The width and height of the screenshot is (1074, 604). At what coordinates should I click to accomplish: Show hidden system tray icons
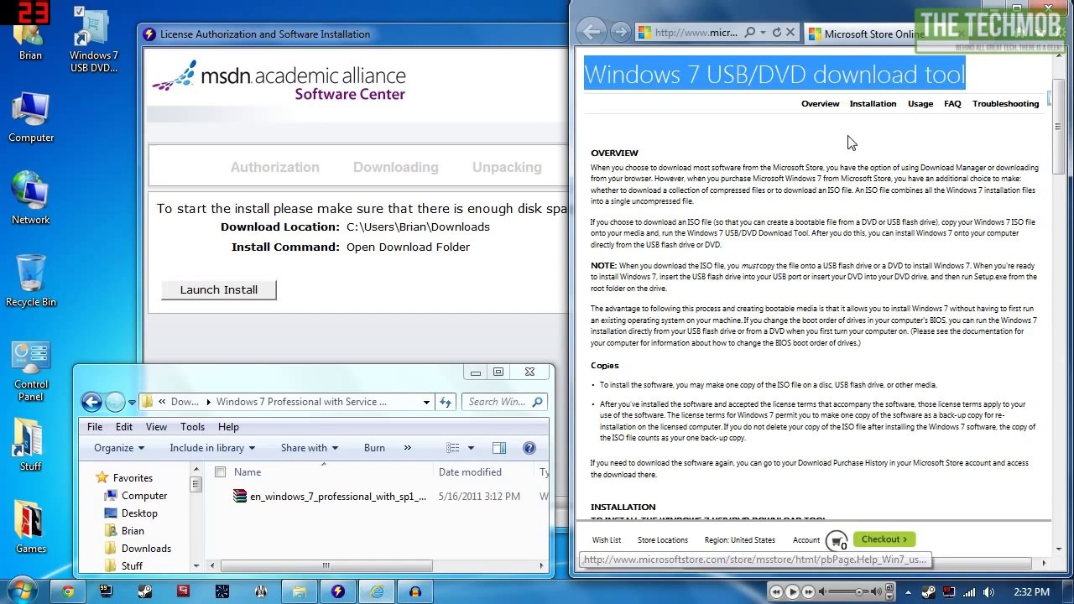click(x=909, y=592)
